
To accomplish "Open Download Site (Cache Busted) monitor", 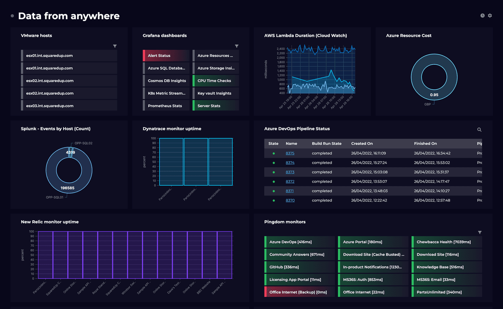I will point(373,254).
